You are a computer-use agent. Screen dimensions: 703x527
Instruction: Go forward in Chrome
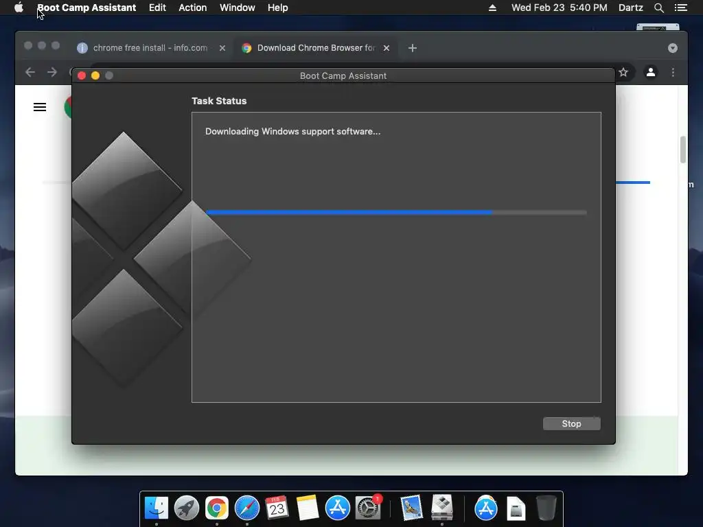click(x=52, y=72)
